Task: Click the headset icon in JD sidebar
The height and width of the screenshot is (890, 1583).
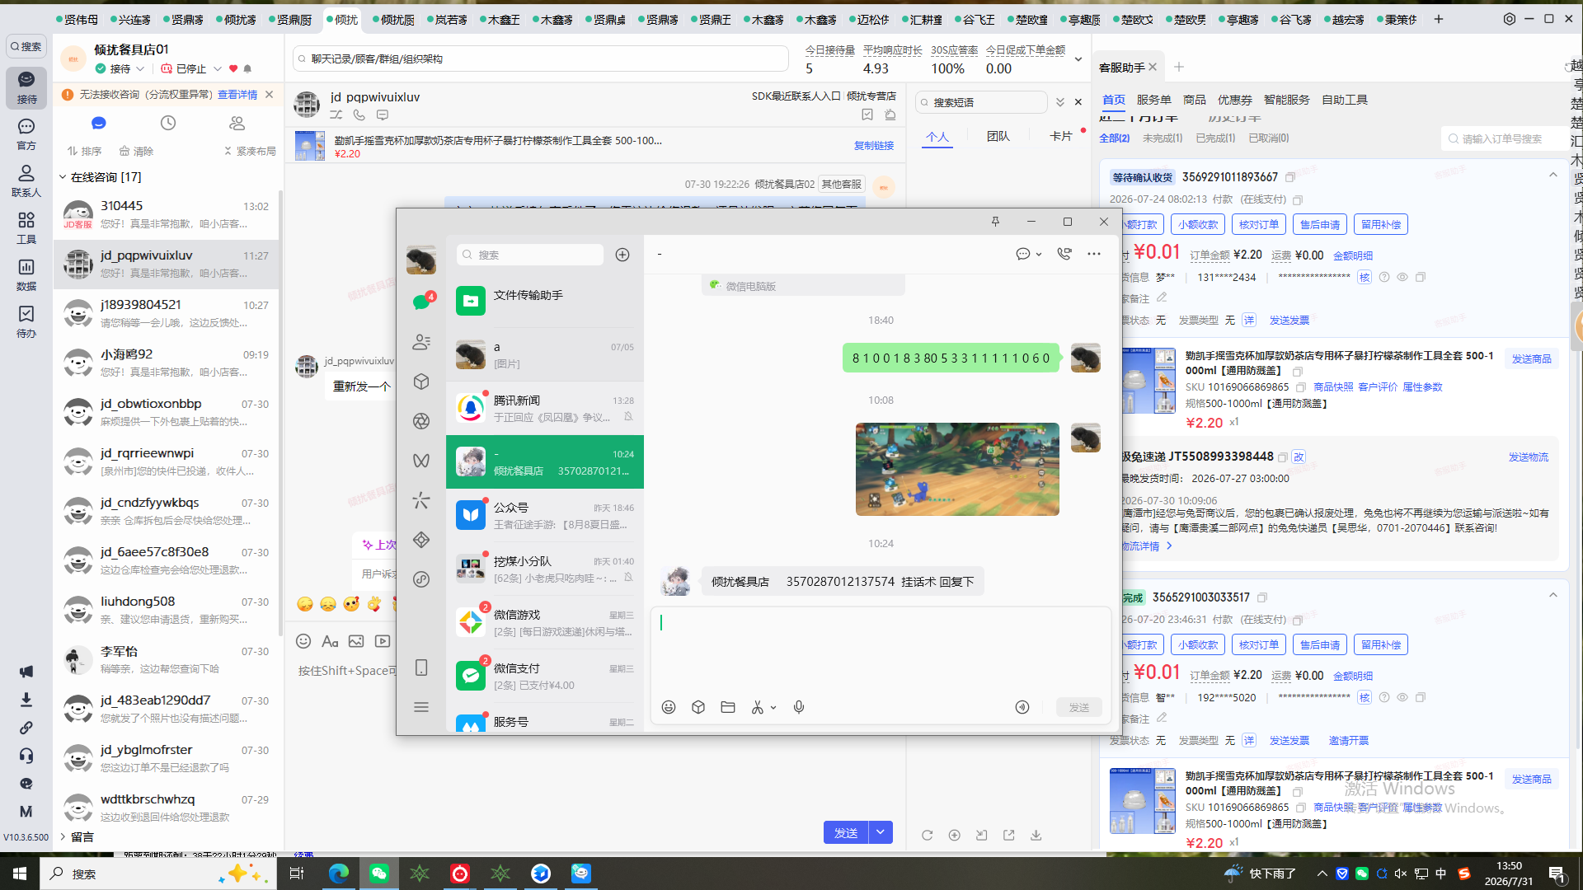Action: [26, 756]
